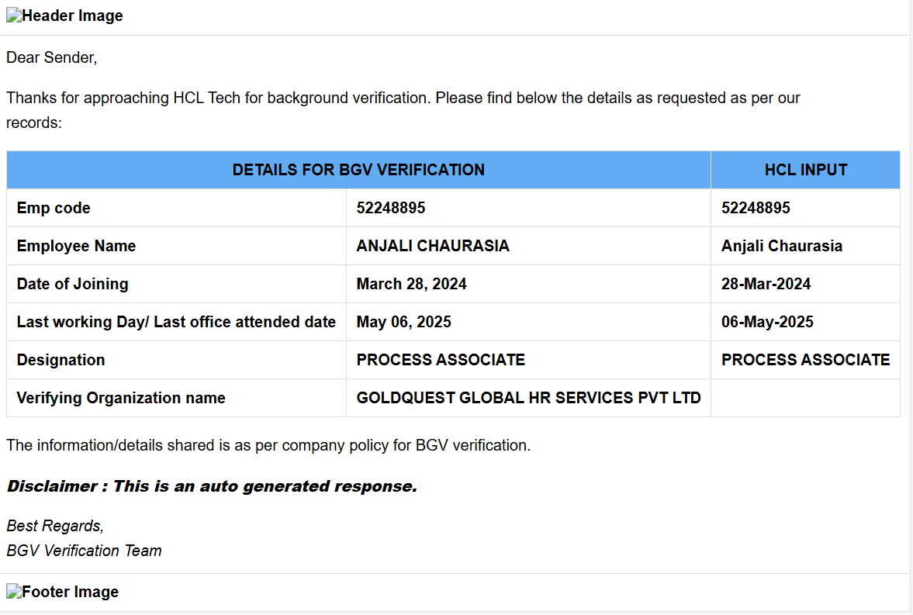Click the "DETAILS FOR BGV VERIFICATION" table header

pos(358,170)
